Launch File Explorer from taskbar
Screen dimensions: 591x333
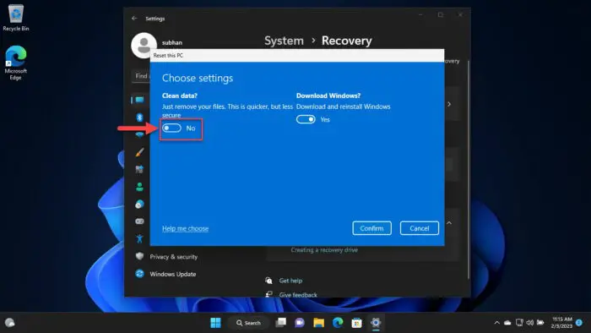coord(319,323)
